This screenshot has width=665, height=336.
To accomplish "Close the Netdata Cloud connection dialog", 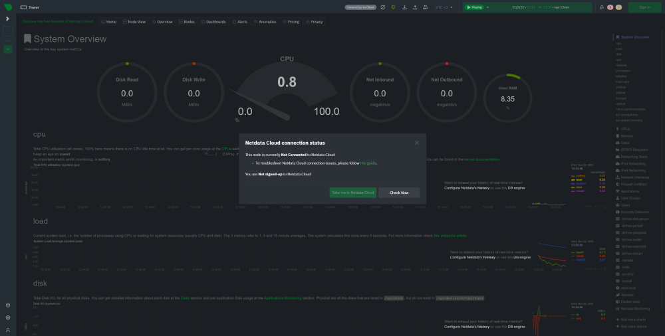I will coord(417,143).
